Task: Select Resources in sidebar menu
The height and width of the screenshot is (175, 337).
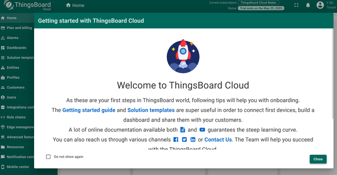Action: [17, 147]
